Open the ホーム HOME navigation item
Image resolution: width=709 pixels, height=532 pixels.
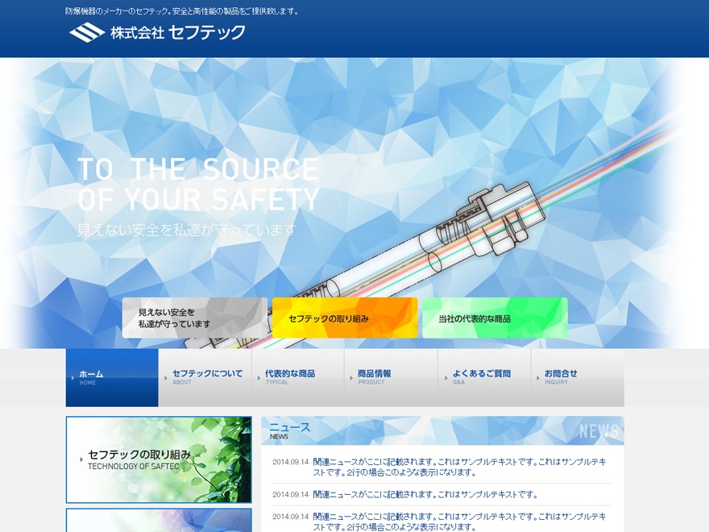click(112, 377)
